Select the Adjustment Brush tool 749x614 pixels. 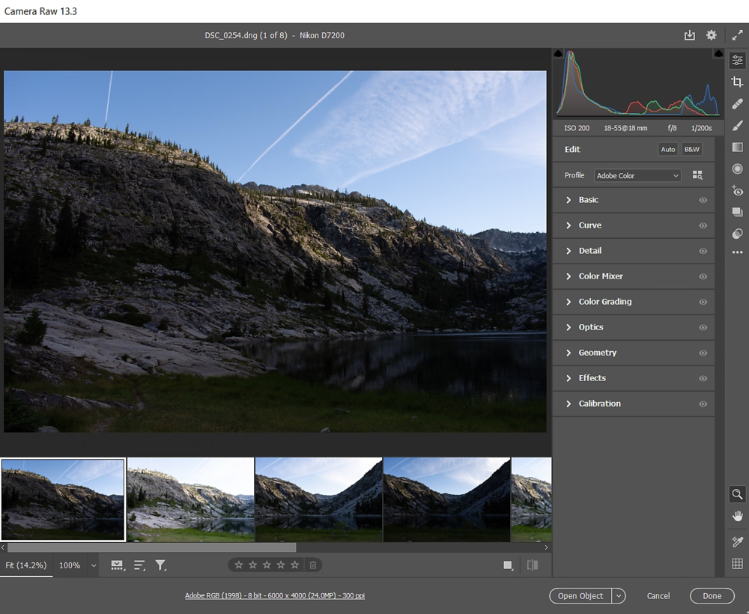point(737,125)
